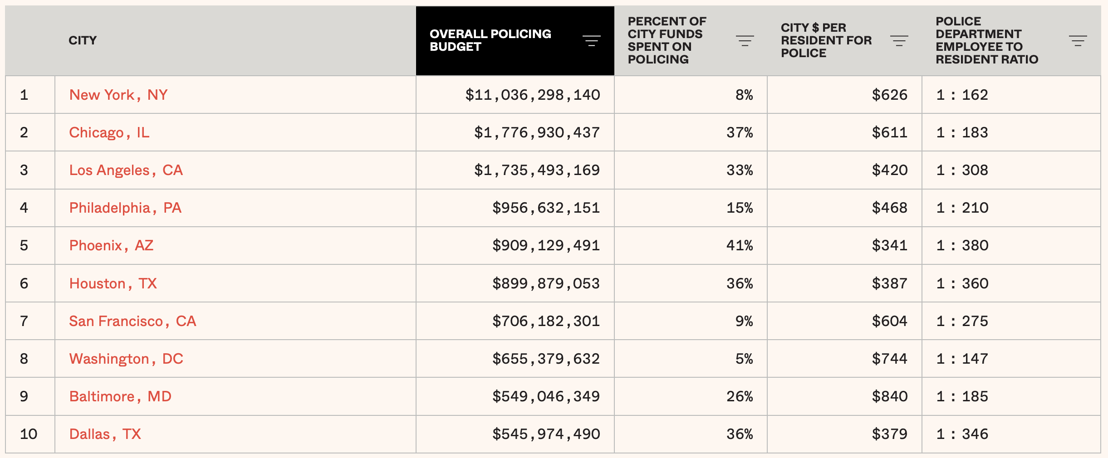This screenshot has width=1108, height=458.
Task: Click sort icon in Overall Policing Budget header
Action: 591,41
